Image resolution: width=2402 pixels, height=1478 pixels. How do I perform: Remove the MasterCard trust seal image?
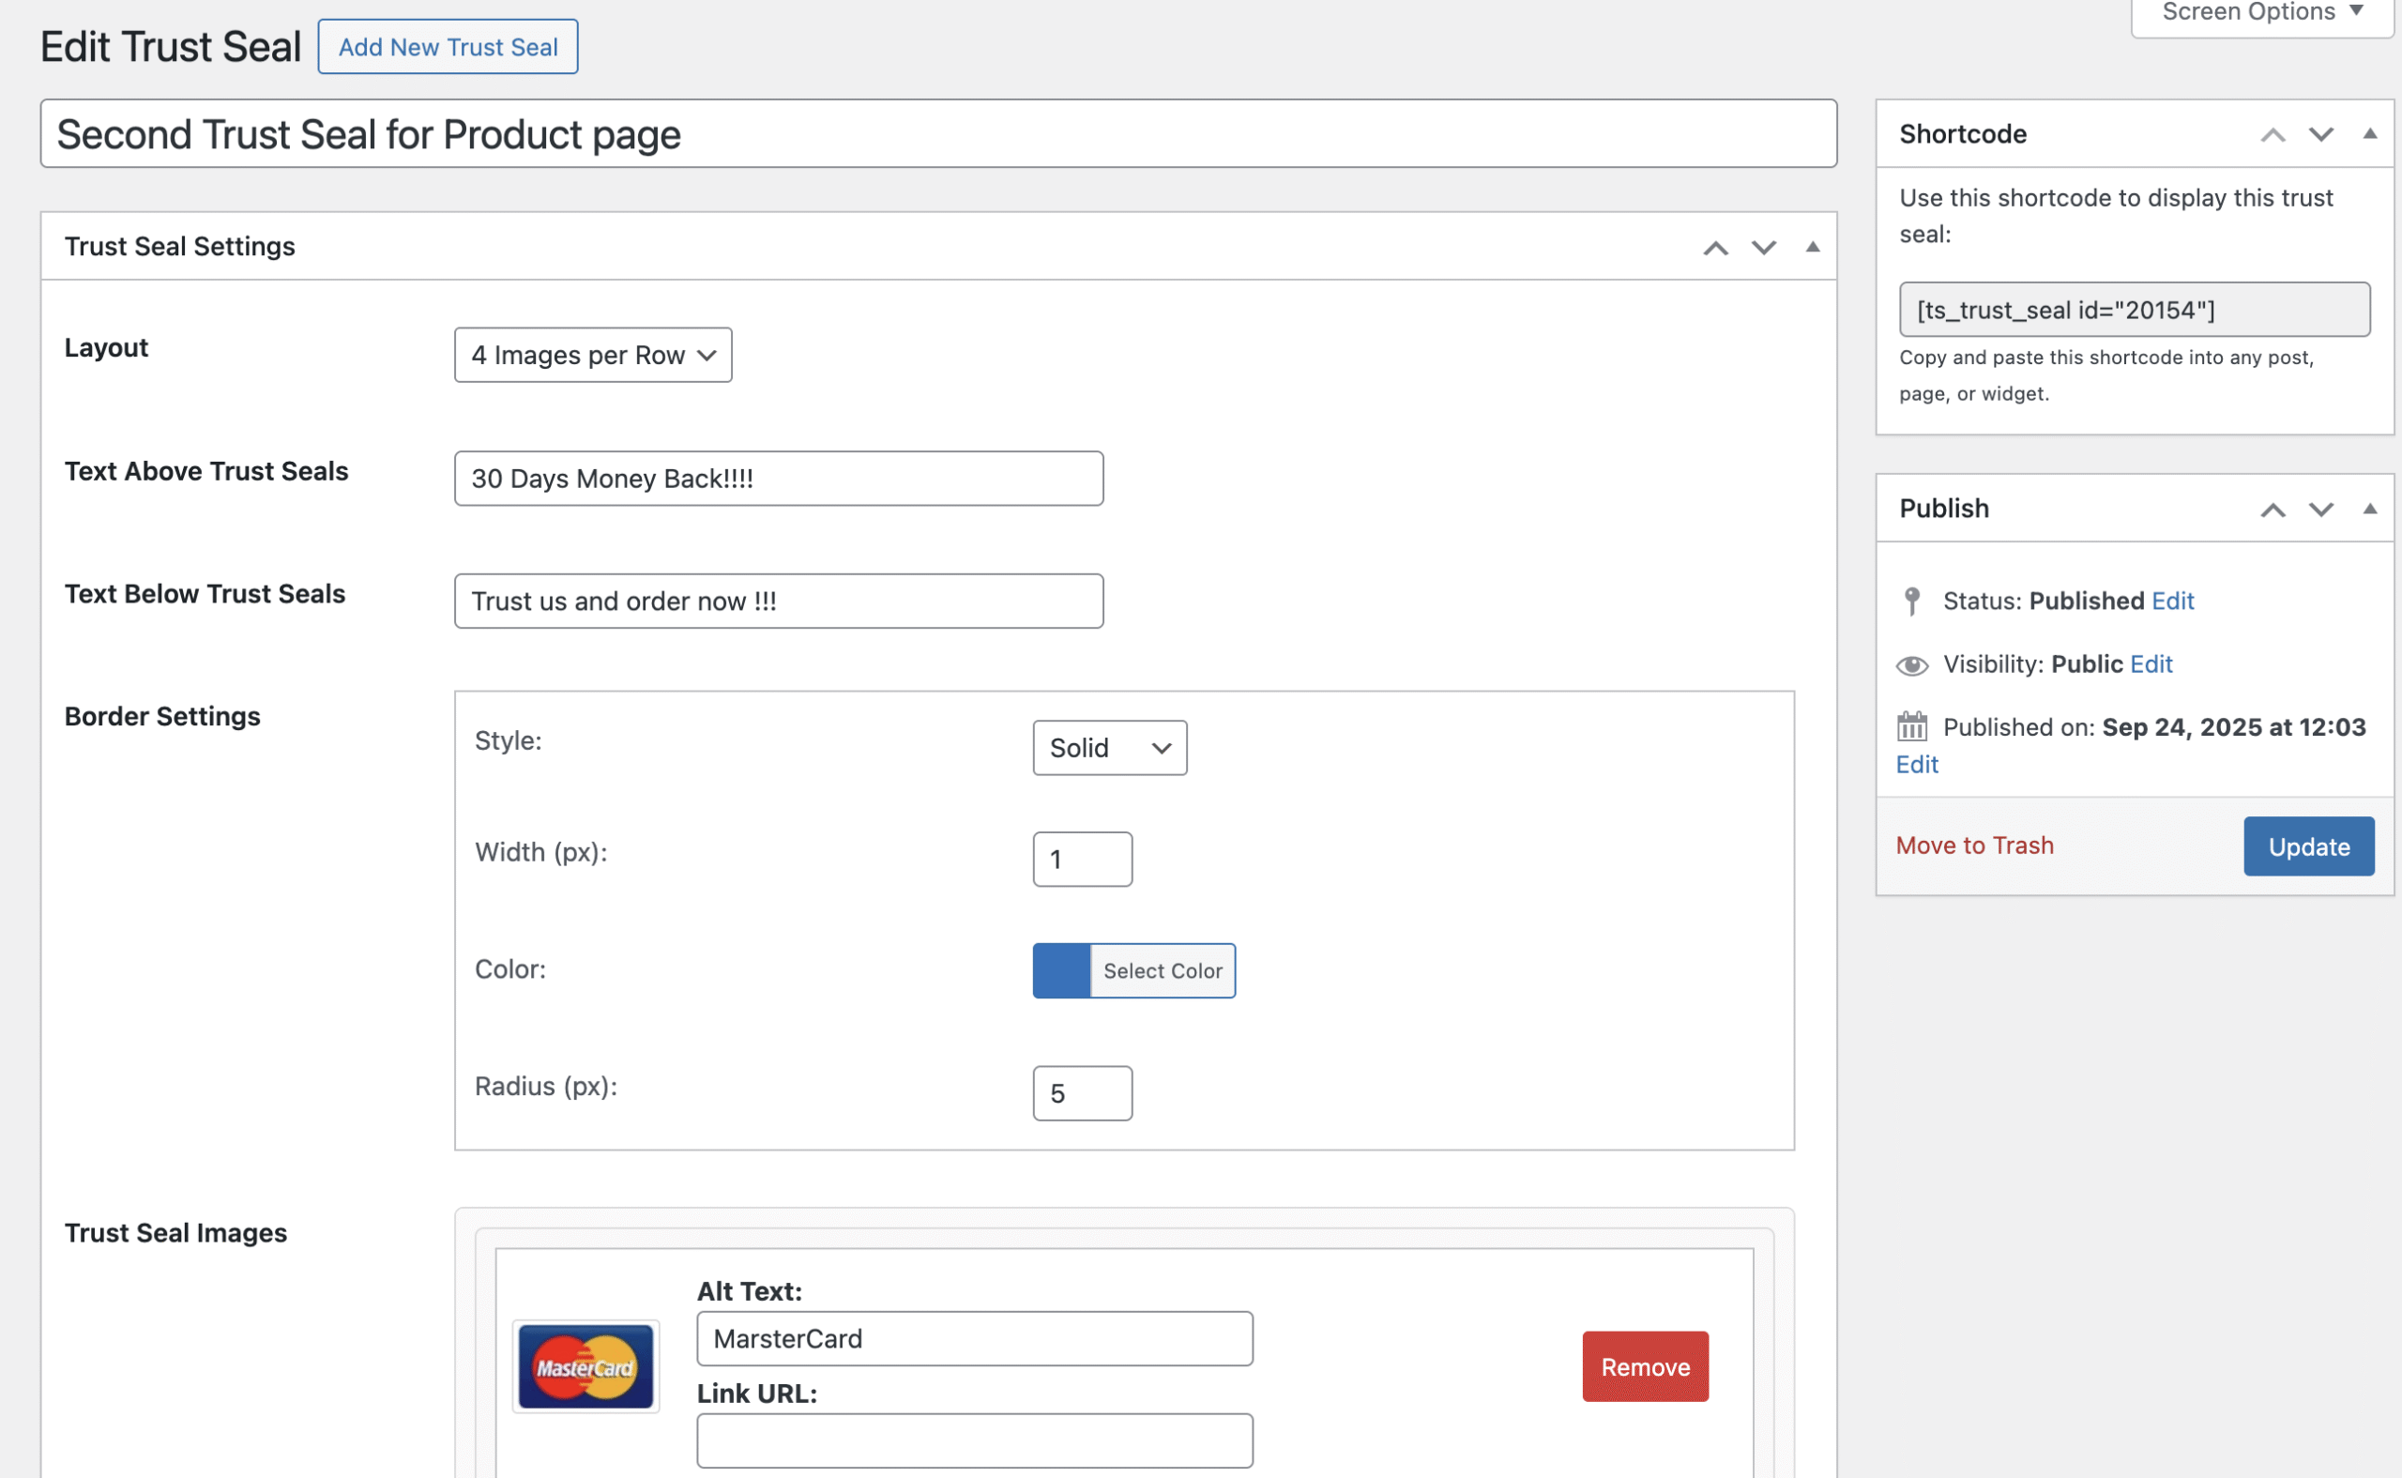point(1645,1366)
